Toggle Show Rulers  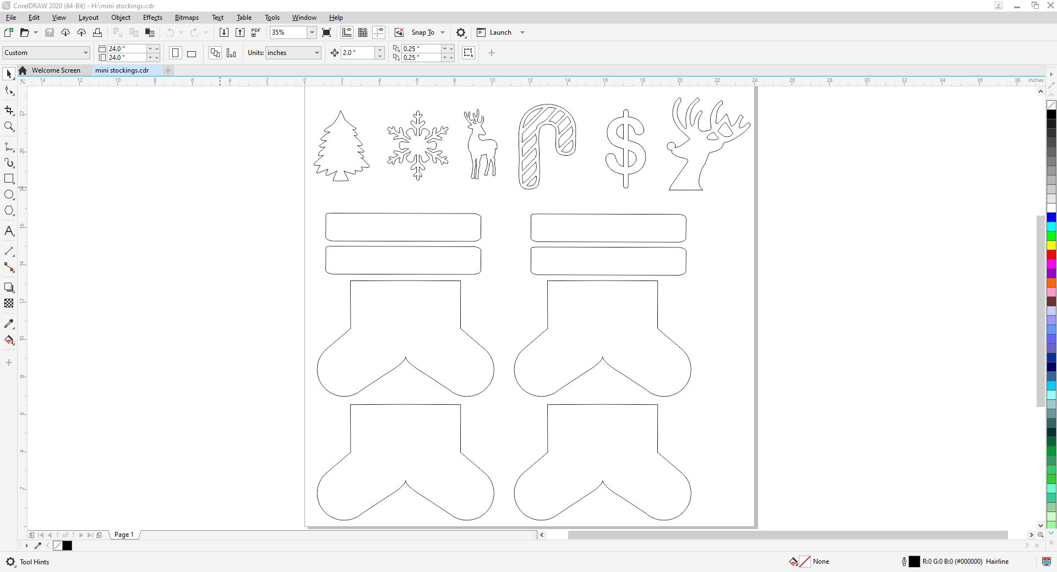pyautogui.click(x=347, y=32)
